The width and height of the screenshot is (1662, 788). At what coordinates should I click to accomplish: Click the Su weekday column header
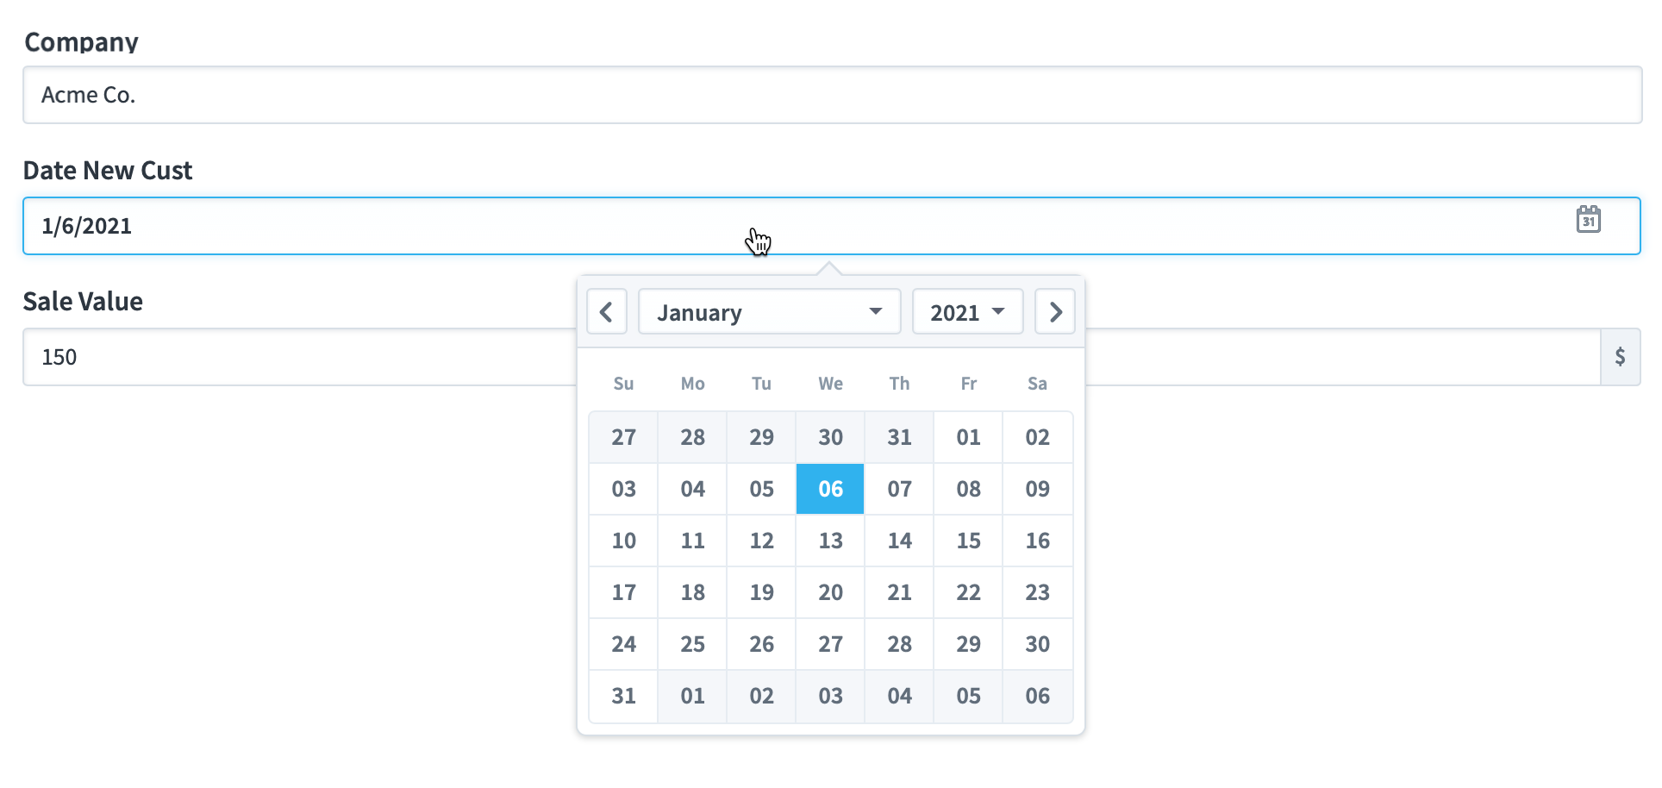tap(622, 384)
